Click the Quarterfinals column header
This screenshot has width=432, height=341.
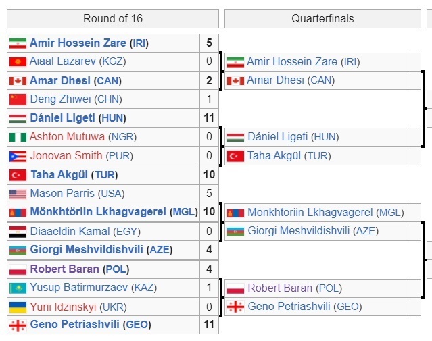pyautogui.click(x=322, y=19)
